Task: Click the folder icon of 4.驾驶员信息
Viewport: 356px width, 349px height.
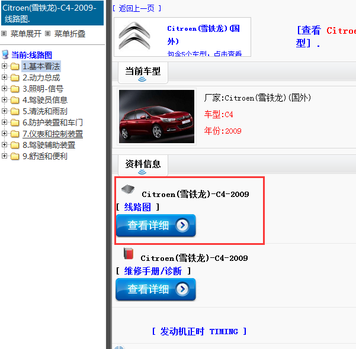Action: pos(15,100)
